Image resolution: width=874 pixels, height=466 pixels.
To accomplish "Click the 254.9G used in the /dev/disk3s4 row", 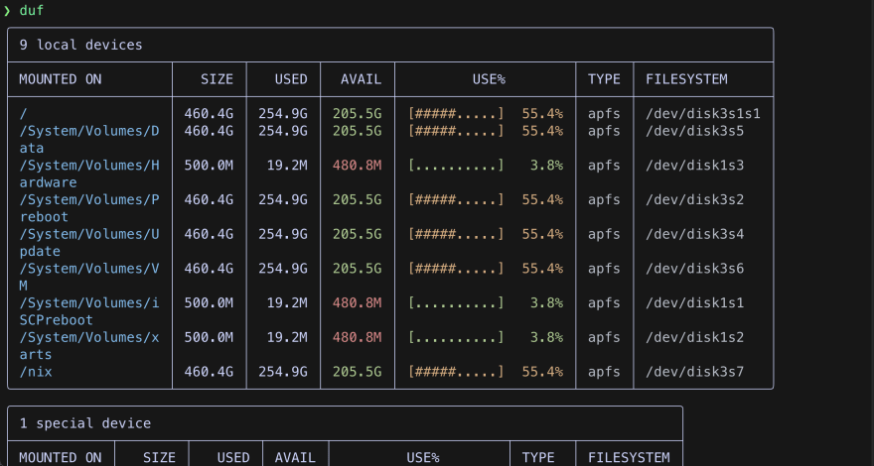I will point(283,234).
